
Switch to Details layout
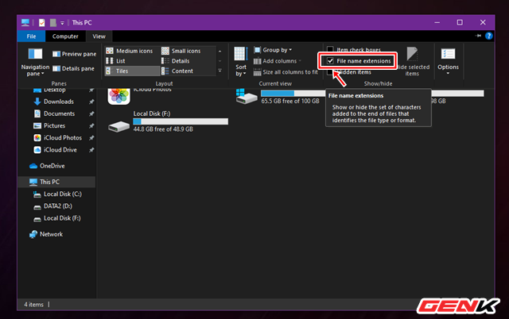176,61
